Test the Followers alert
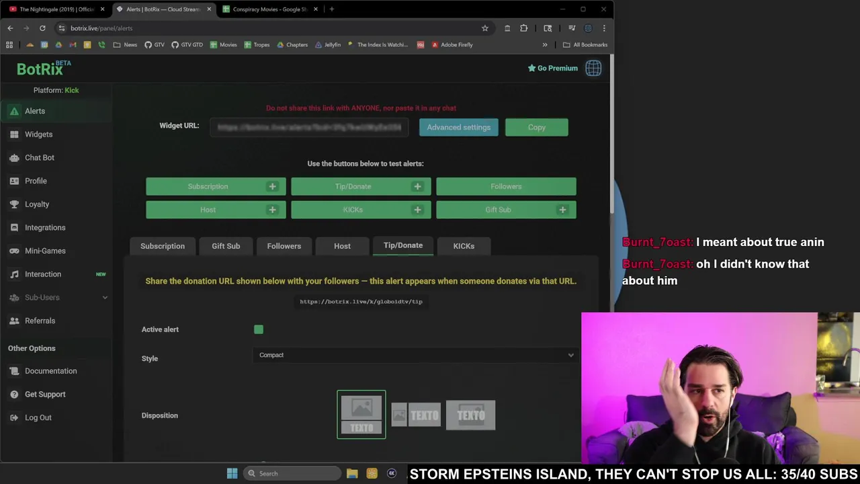Image resolution: width=860 pixels, height=484 pixels. tap(506, 186)
